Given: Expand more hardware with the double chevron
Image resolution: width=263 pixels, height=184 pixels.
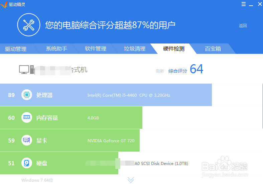Looking at the screenshot, I should [131, 180].
